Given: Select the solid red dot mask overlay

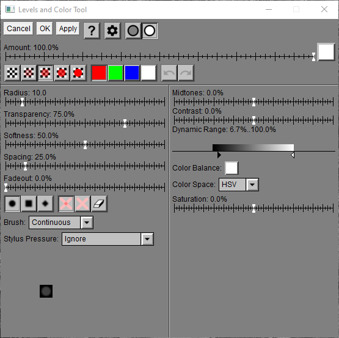Looking at the screenshot, I should (x=78, y=73).
